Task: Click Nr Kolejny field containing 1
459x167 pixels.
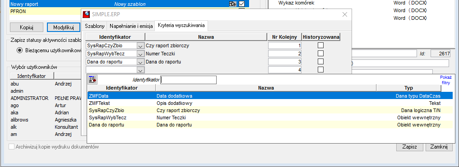Action: point(285,45)
